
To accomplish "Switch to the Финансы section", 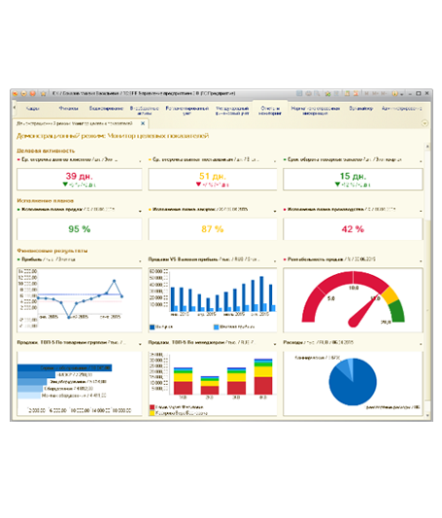I will pos(69,108).
